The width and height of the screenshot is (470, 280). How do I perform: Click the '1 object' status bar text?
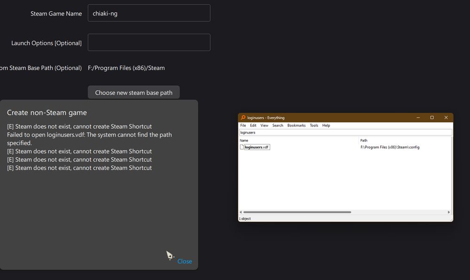(x=245, y=219)
